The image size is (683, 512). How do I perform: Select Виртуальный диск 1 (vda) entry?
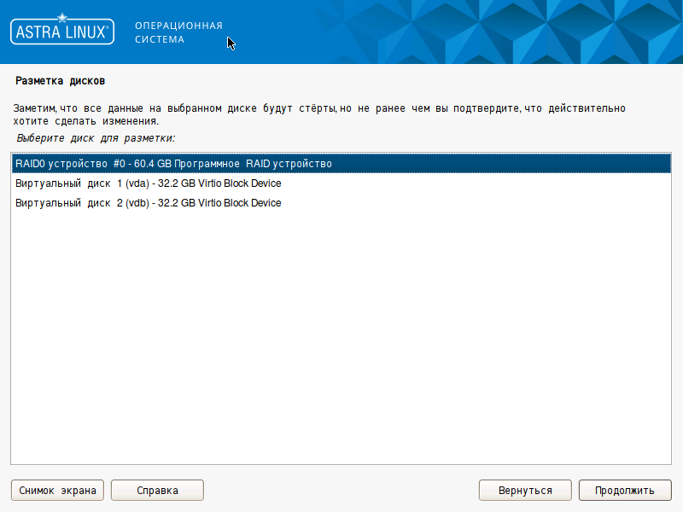tap(148, 183)
